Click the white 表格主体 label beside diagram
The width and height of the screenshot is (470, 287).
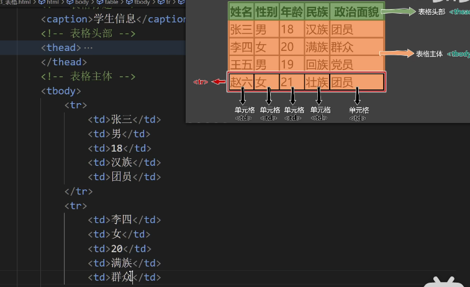(429, 53)
